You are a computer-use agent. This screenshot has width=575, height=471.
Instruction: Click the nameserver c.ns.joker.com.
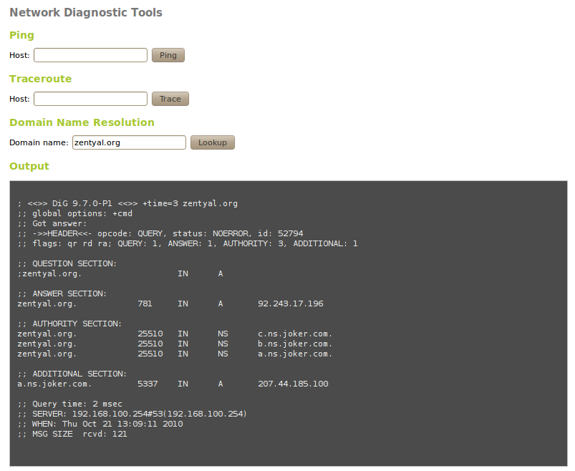tap(295, 334)
